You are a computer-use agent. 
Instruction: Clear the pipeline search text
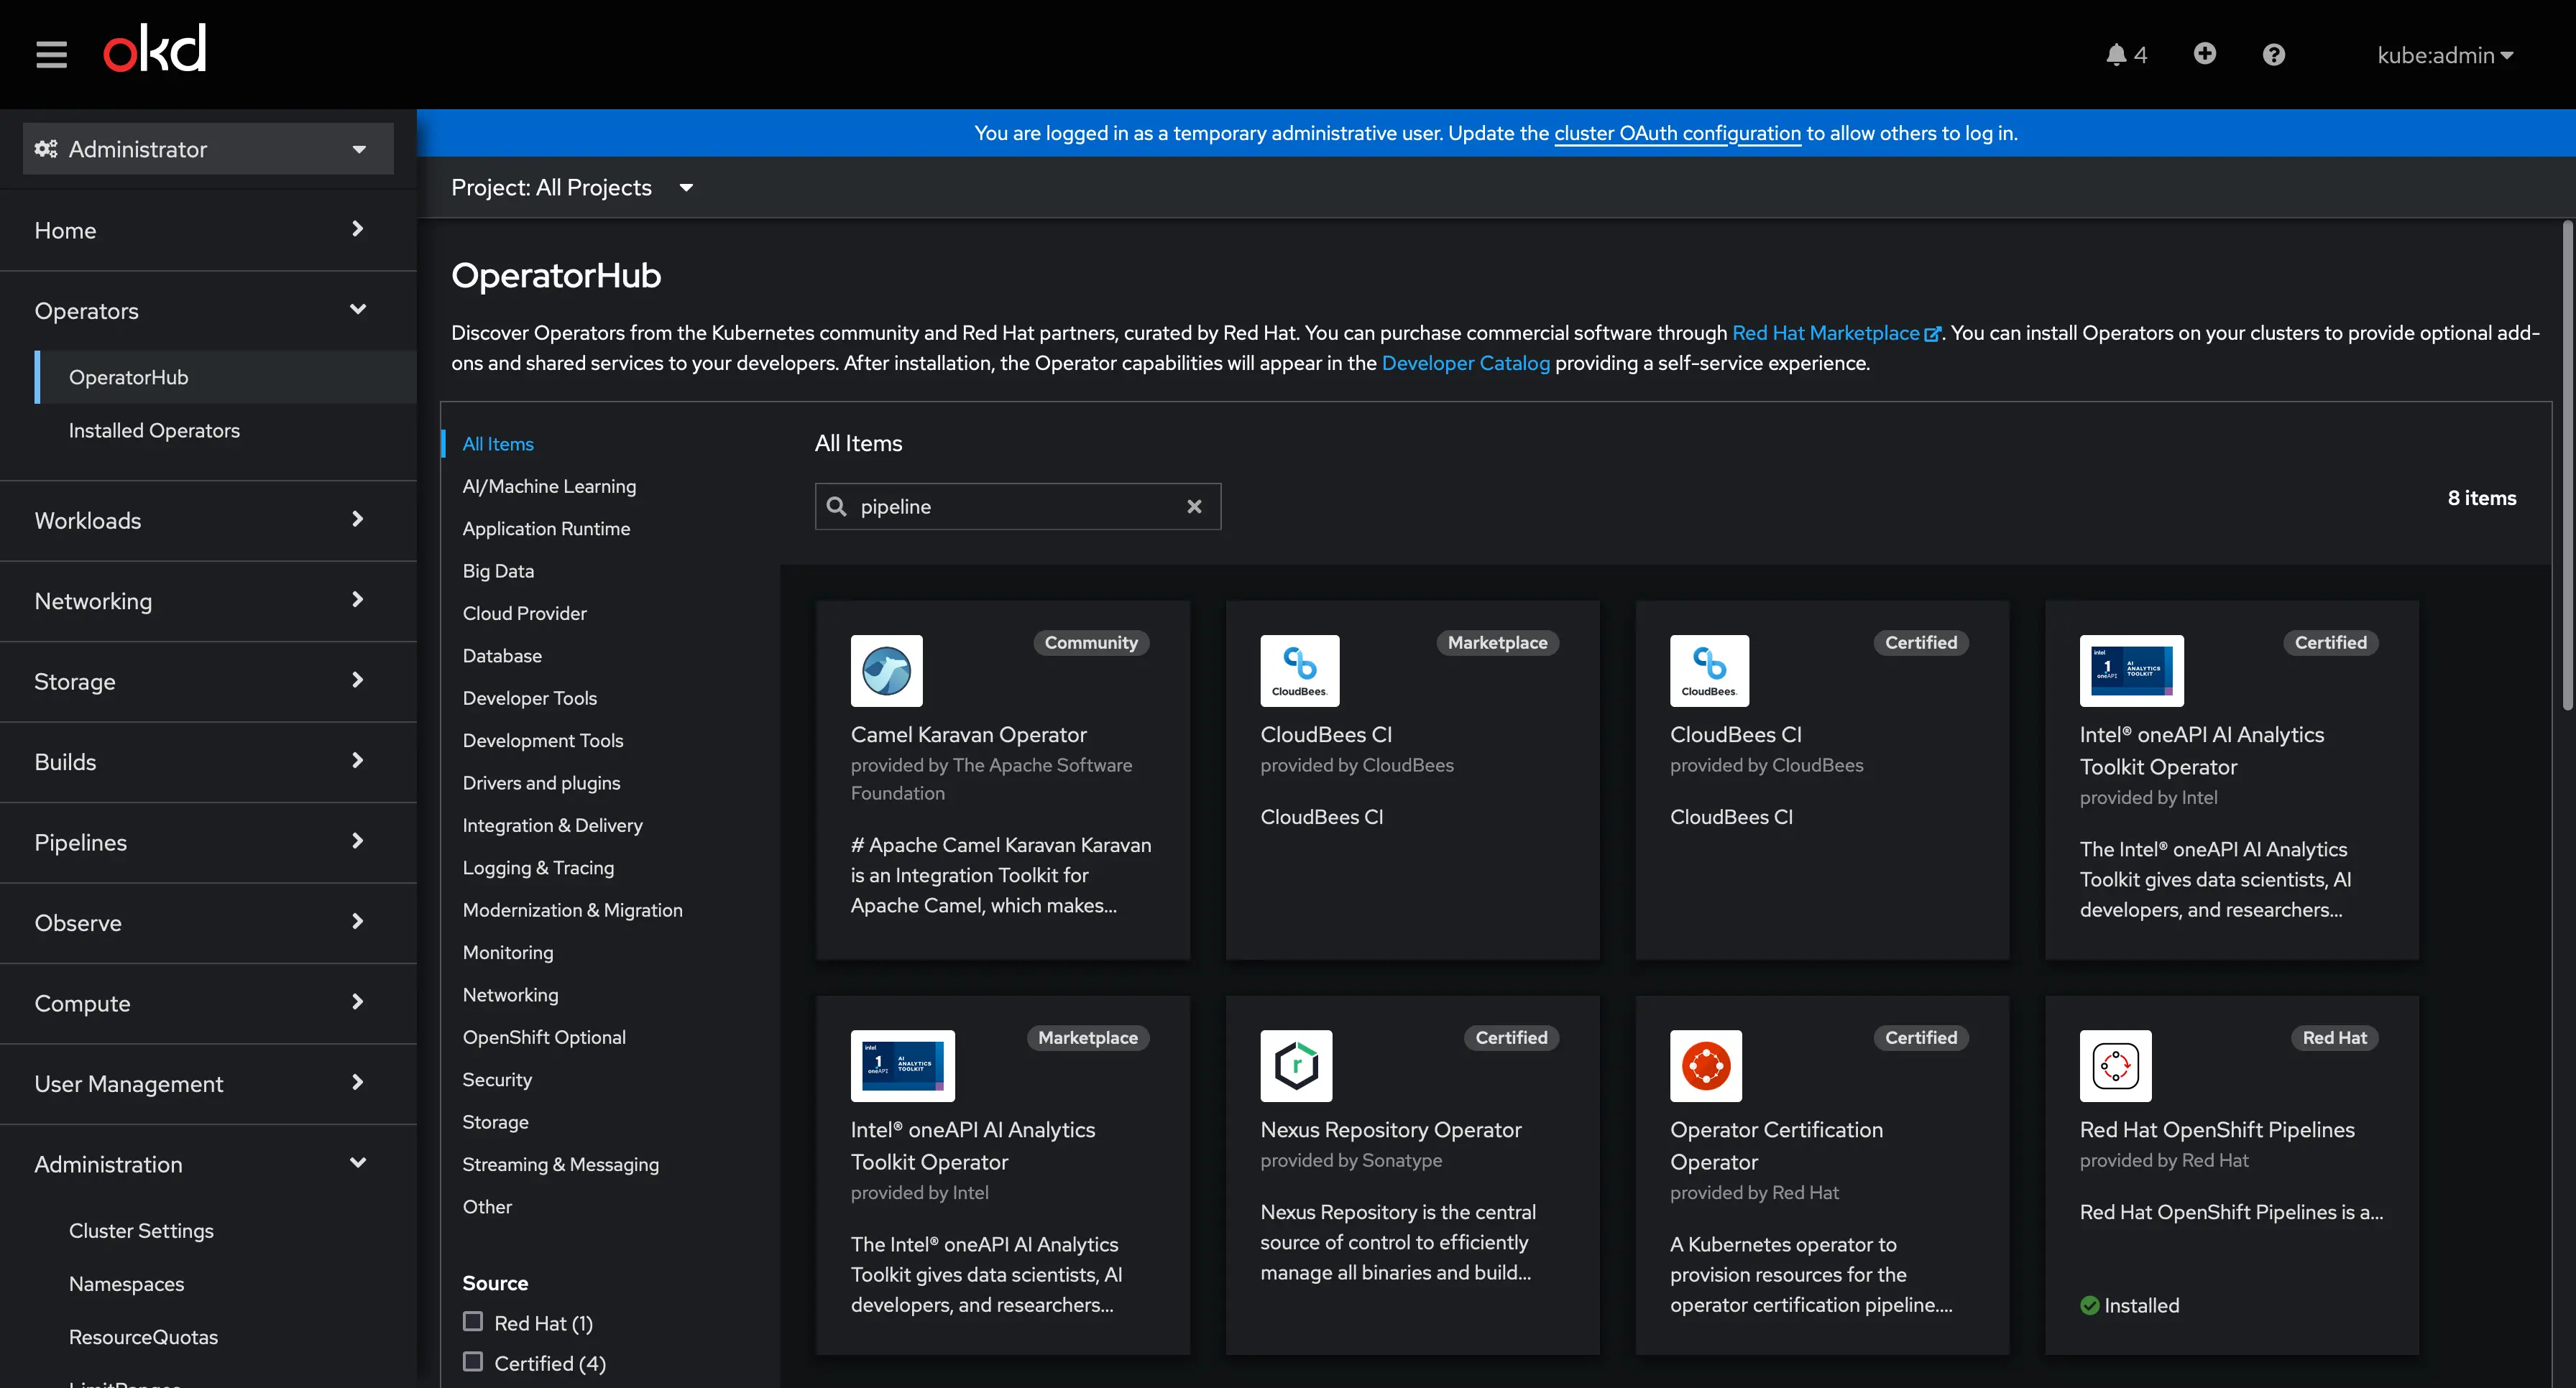point(1194,506)
